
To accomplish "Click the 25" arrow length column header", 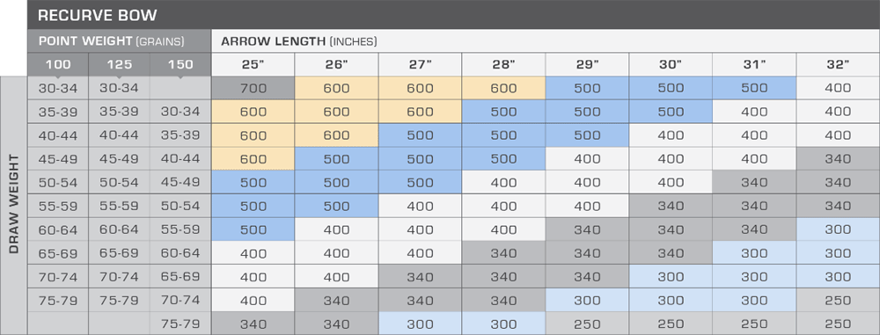I will click(253, 64).
